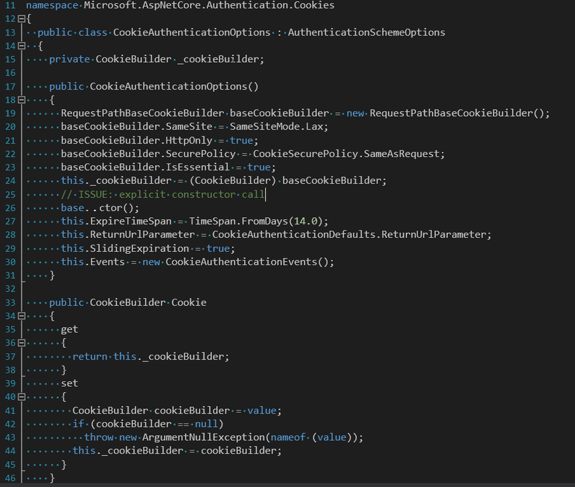The height and width of the screenshot is (487, 575).
Task: Click the _cookieBuilder field declaration on line 15
Action: (x=221, y=59)
